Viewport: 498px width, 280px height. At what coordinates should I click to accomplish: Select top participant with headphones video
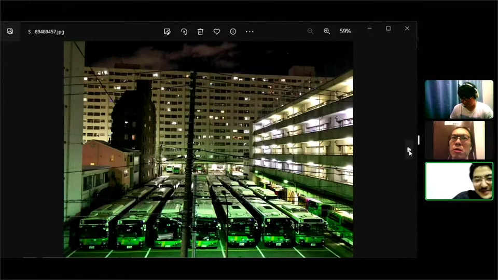point(459,100)
